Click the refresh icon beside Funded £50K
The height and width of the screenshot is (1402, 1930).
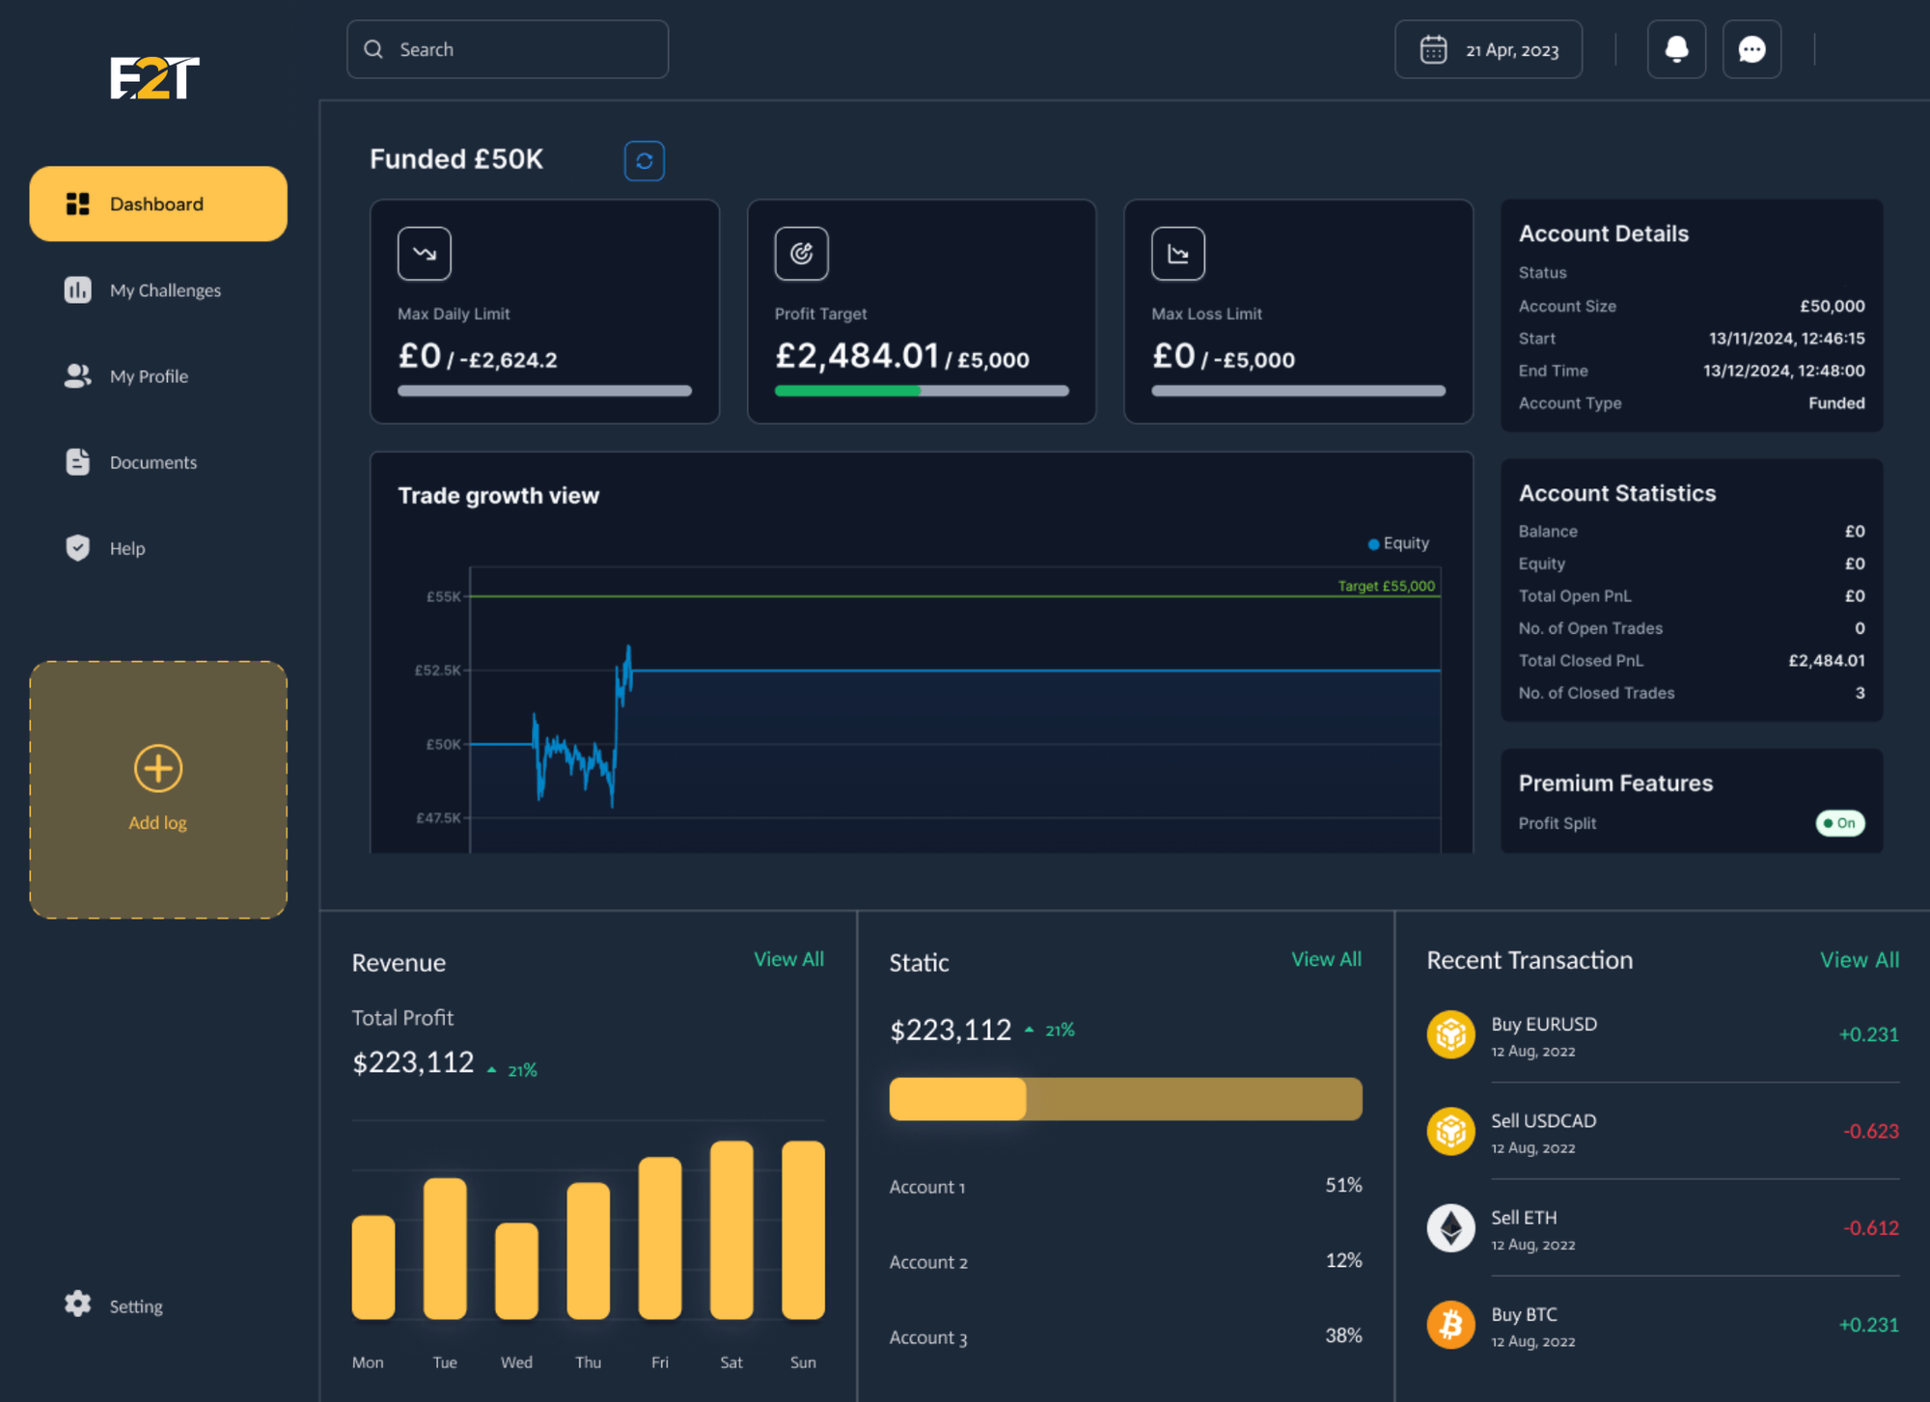pos(644,161)
